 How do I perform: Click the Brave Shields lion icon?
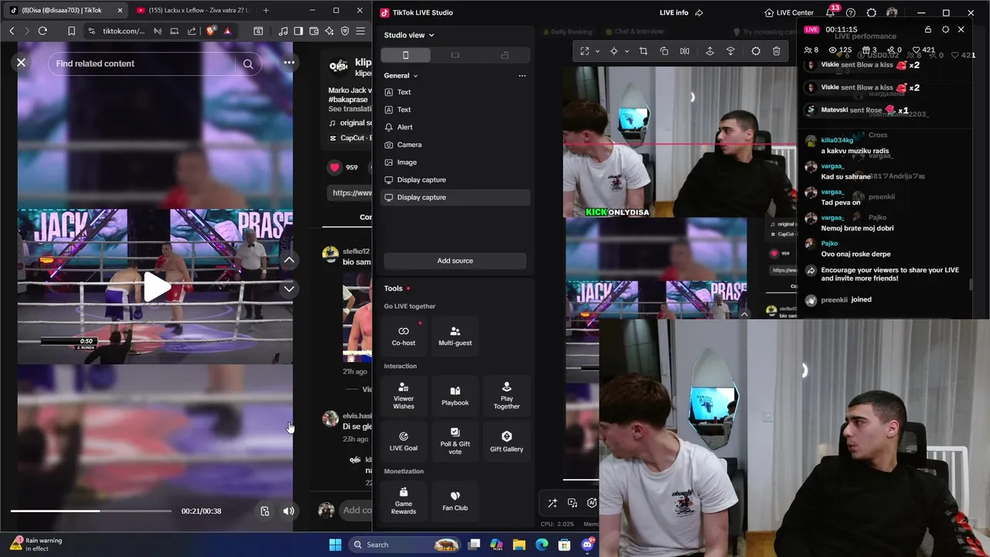click(x=211, y=31)
